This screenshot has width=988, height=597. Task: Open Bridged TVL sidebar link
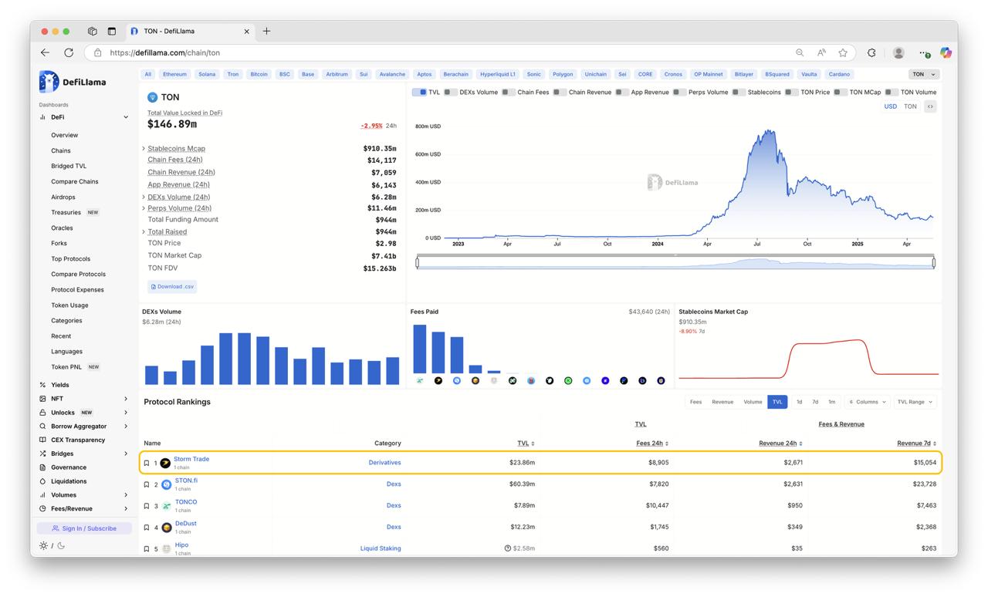(x=69, y=166)
